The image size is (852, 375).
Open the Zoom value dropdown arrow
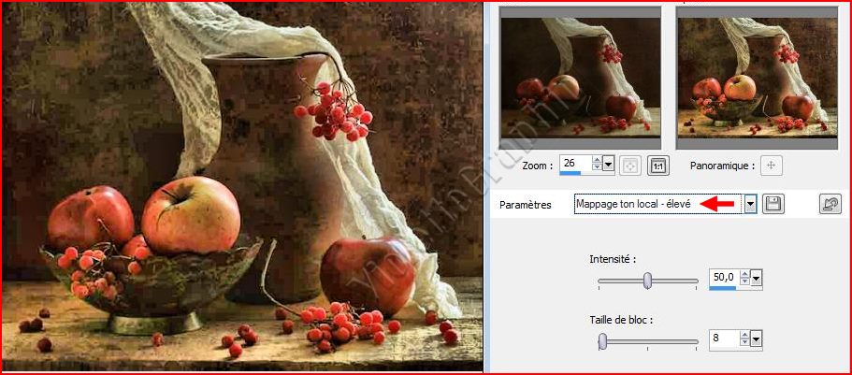(609, 166)
